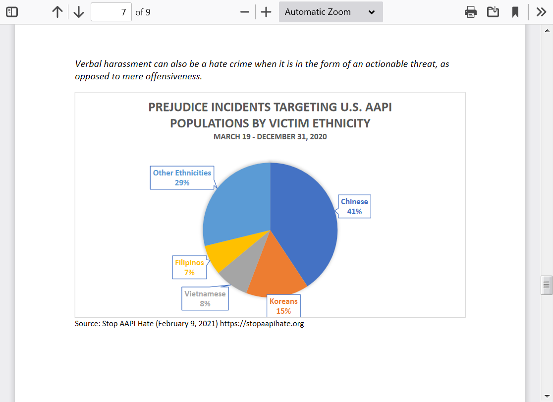Click the page number input field
This screenshot has height=402, width=553.
click(x=111, y=12)
